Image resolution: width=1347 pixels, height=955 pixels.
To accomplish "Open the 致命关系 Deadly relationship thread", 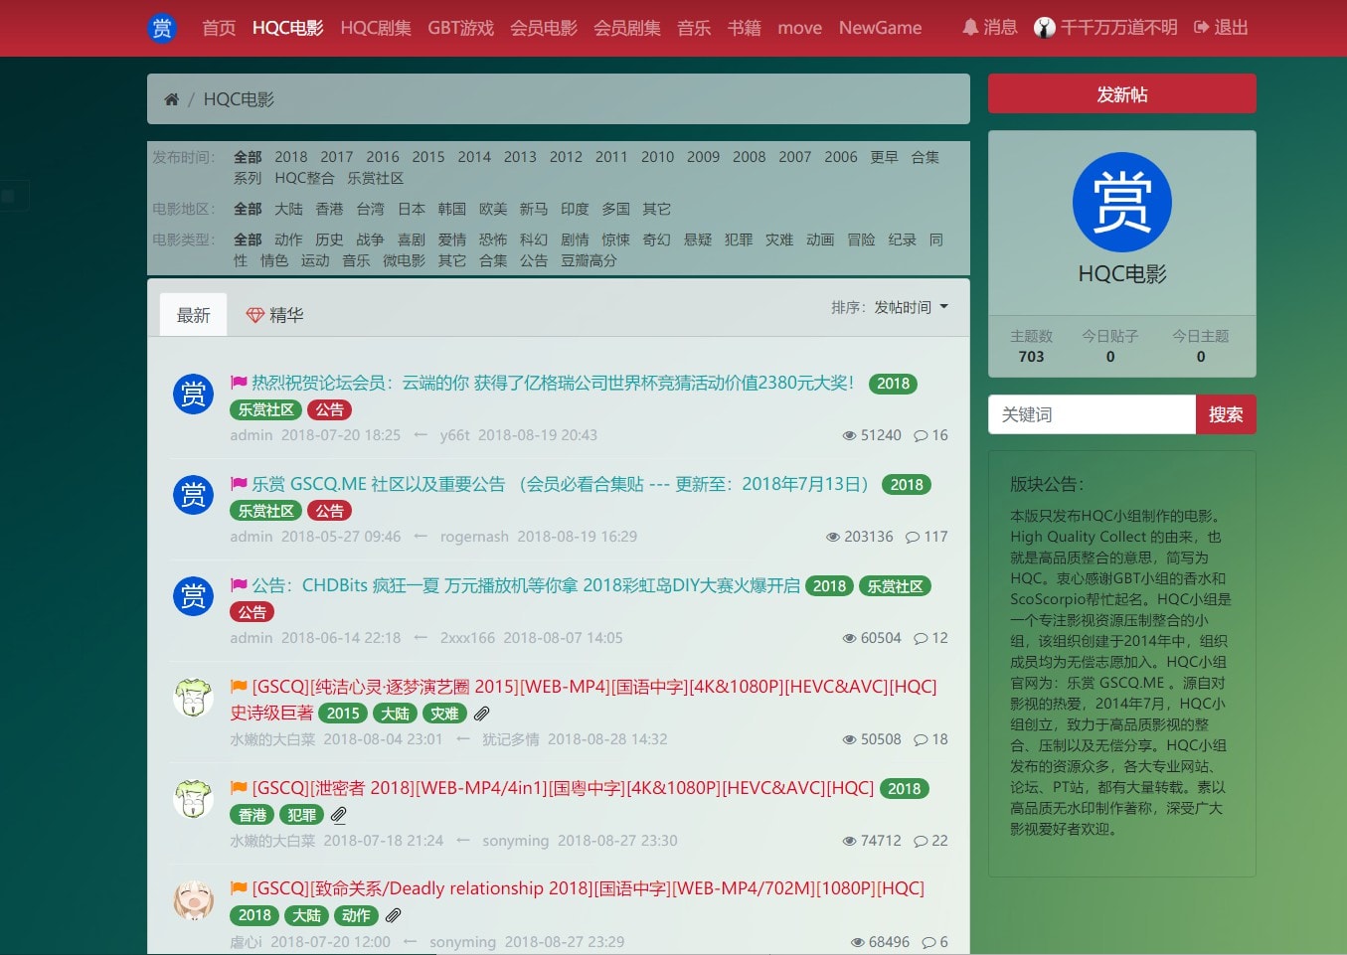I will point(589,888).
